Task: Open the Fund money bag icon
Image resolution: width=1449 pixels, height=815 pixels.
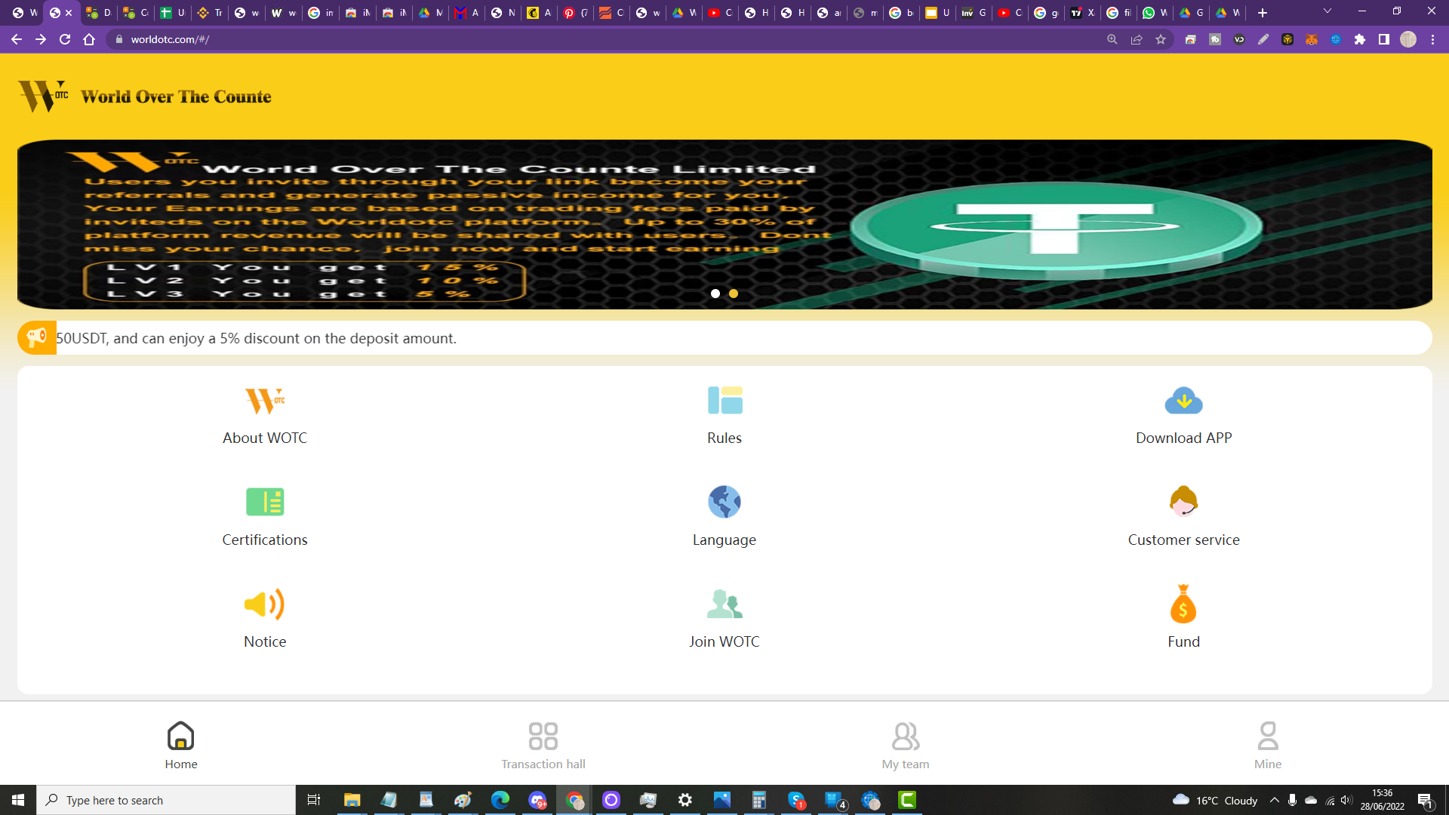Action: pyautogui.click(x=1183, y=603)
